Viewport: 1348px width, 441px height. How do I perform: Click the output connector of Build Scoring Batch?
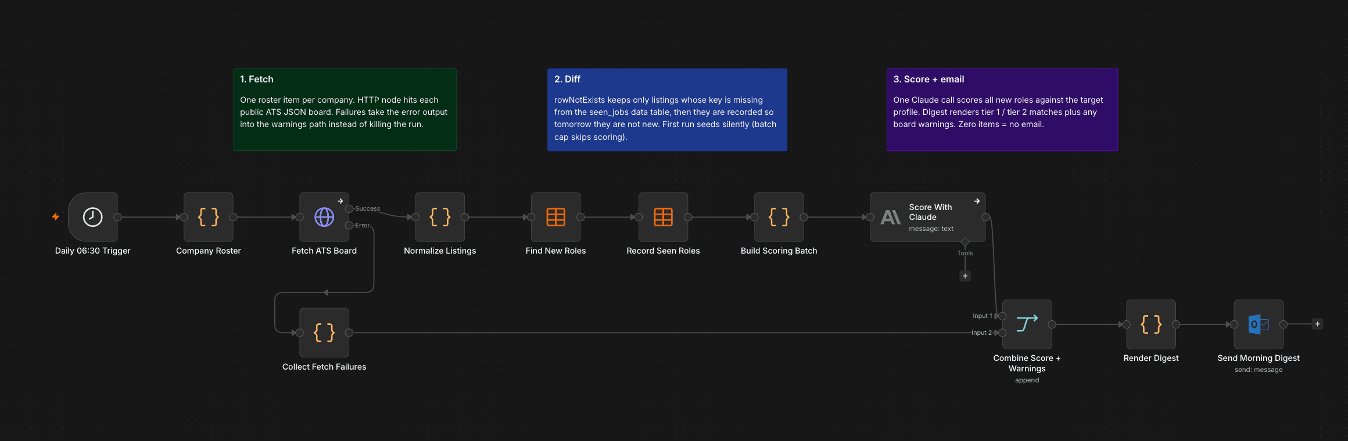pyautogui.click(x=804, y=217)
